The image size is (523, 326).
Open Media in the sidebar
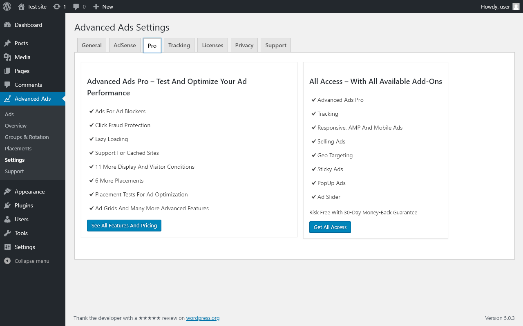[22, 57]
